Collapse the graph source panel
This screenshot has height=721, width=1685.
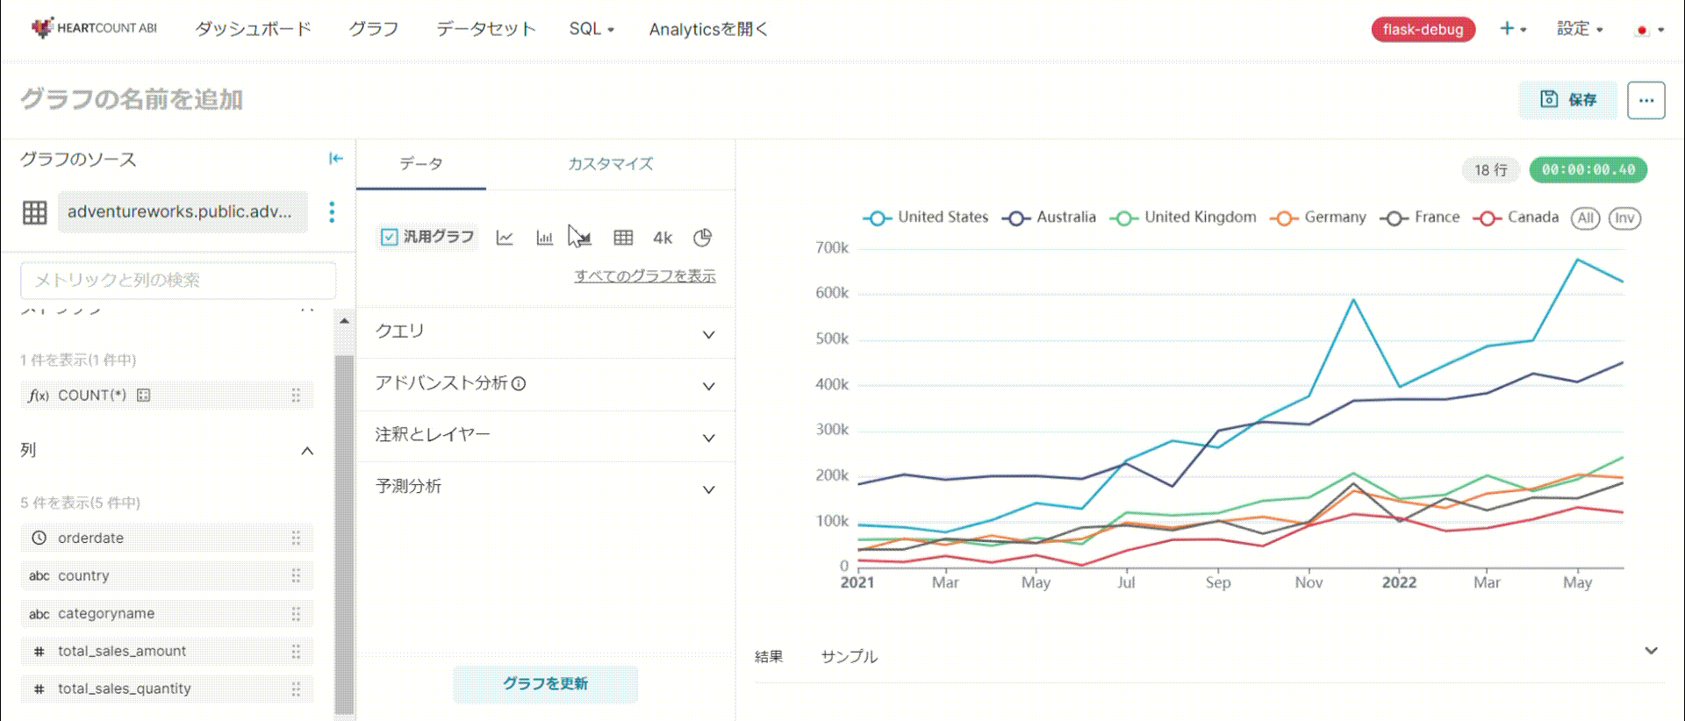coord(335,159)
